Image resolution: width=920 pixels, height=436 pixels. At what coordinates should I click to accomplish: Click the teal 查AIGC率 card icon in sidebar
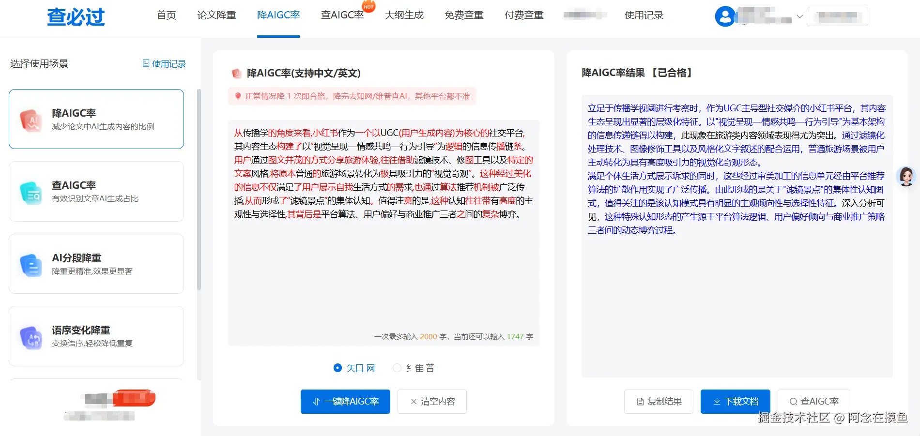click(x=31, y=192)
